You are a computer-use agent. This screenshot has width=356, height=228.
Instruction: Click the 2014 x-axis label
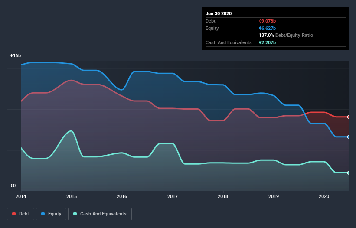click(x=21, y=196)
